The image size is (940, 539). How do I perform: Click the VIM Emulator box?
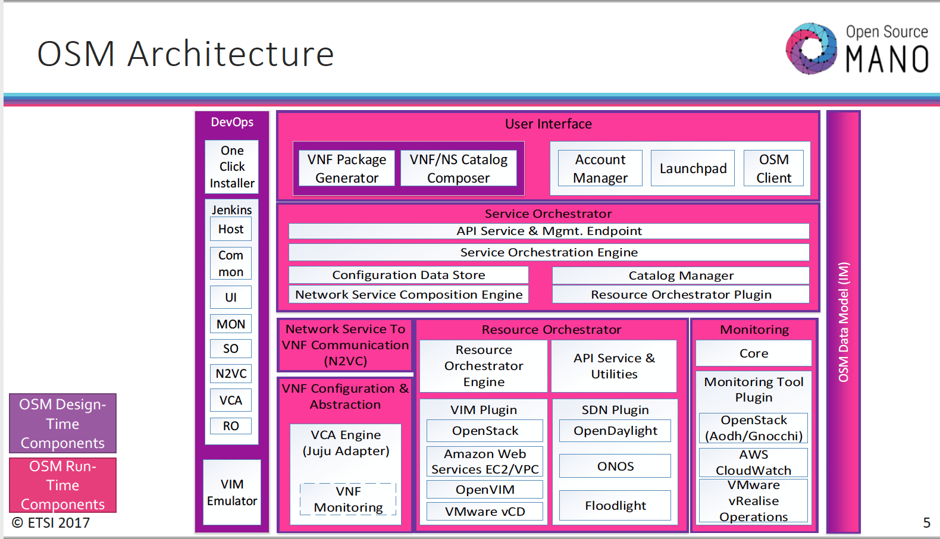click(x=231, y=492)
